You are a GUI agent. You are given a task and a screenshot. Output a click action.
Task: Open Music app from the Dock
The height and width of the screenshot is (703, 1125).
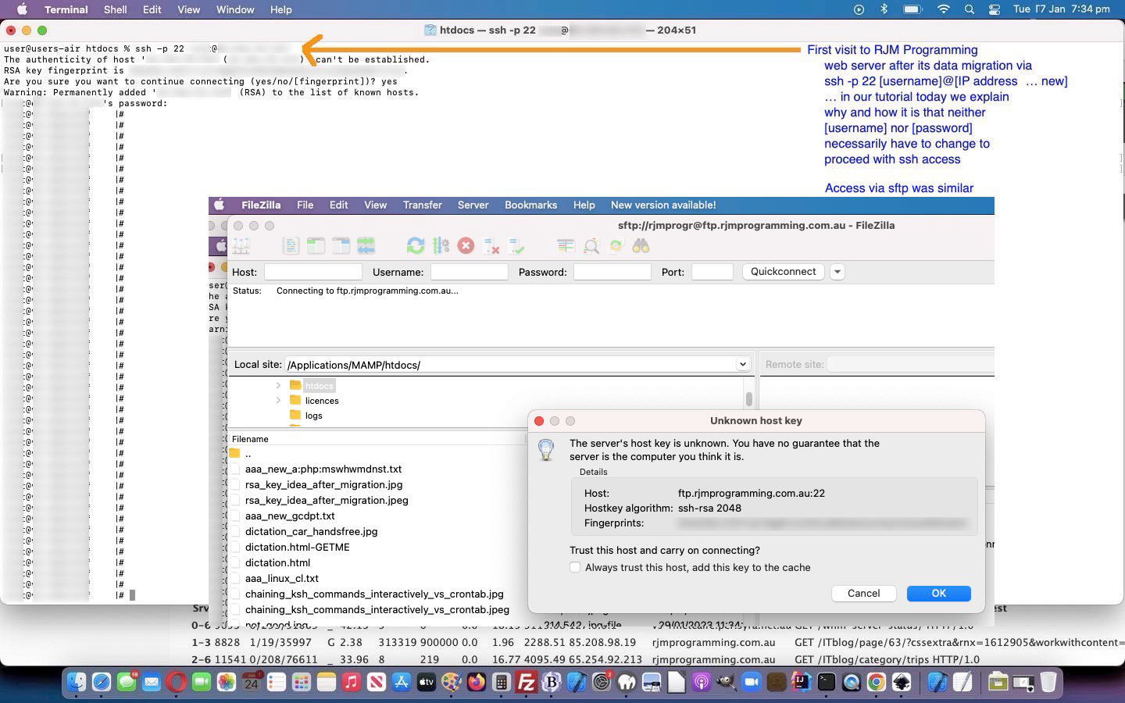352,682
